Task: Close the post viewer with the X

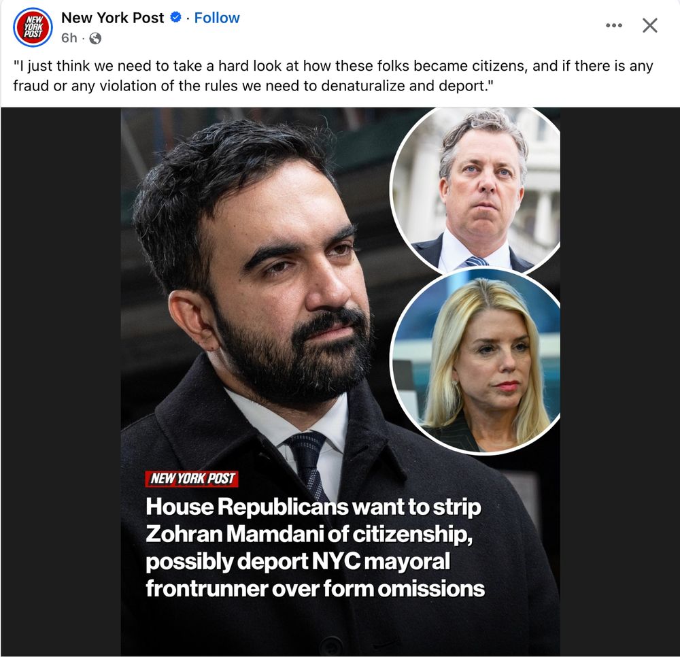Action: click(649, 26)
